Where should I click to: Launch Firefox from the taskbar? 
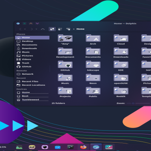[83, 147]
